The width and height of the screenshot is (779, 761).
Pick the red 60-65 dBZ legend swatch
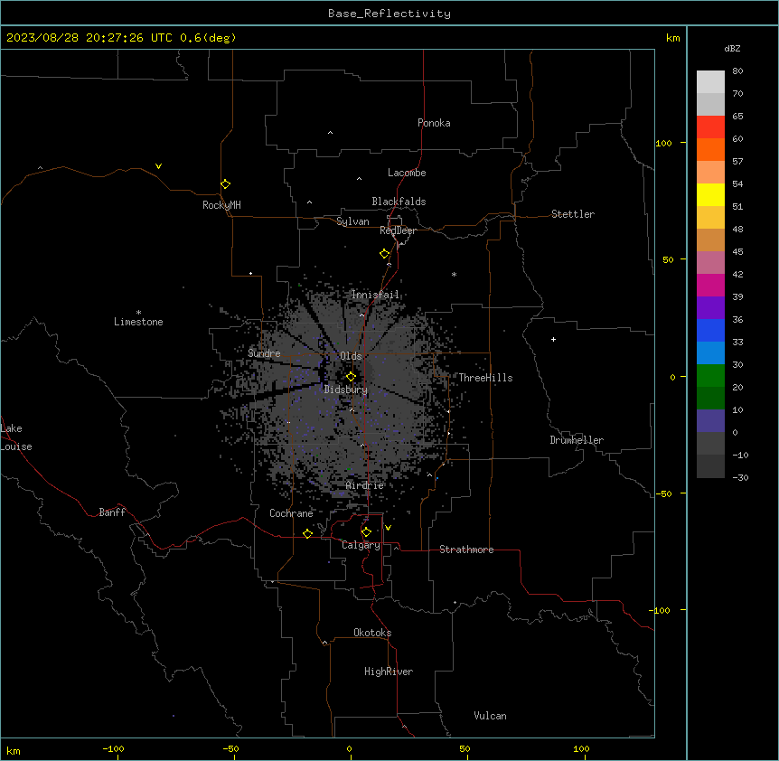[710, 127]
